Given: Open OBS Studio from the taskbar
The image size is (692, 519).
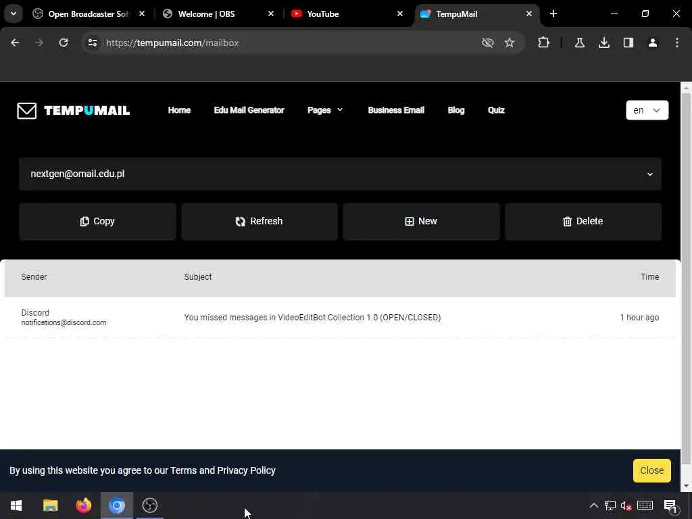Looking at the screenshot, I should [x=150, y=505].
